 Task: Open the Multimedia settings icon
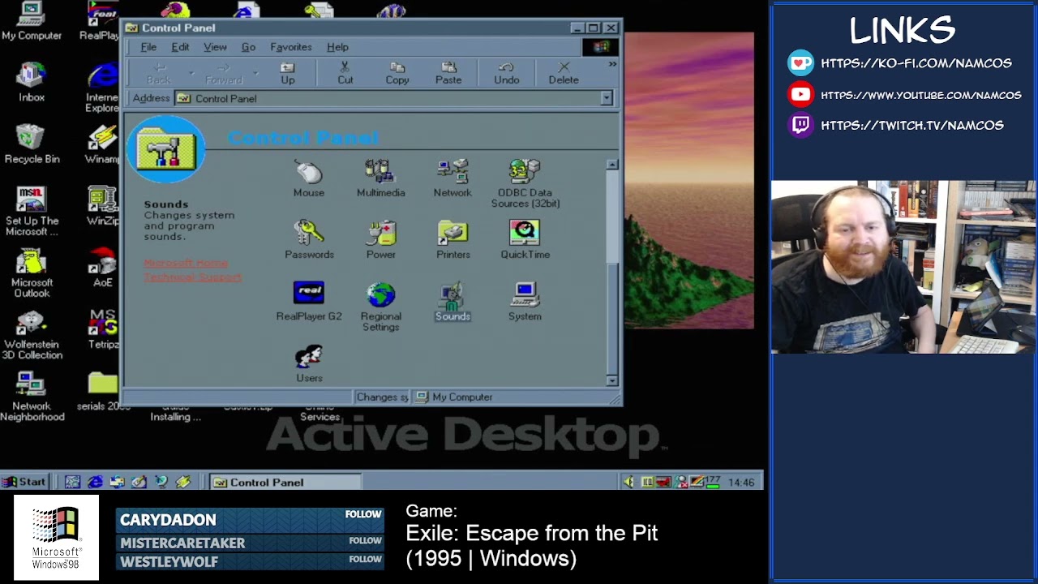click(x=380, y=179)
